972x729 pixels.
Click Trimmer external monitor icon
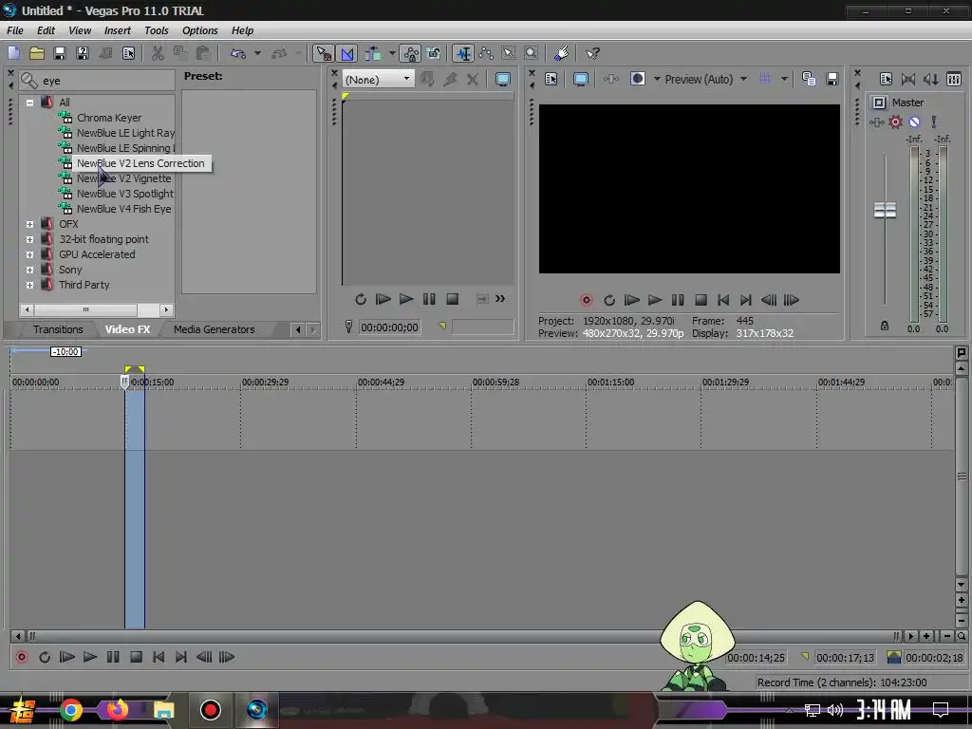tap(503, 80)
